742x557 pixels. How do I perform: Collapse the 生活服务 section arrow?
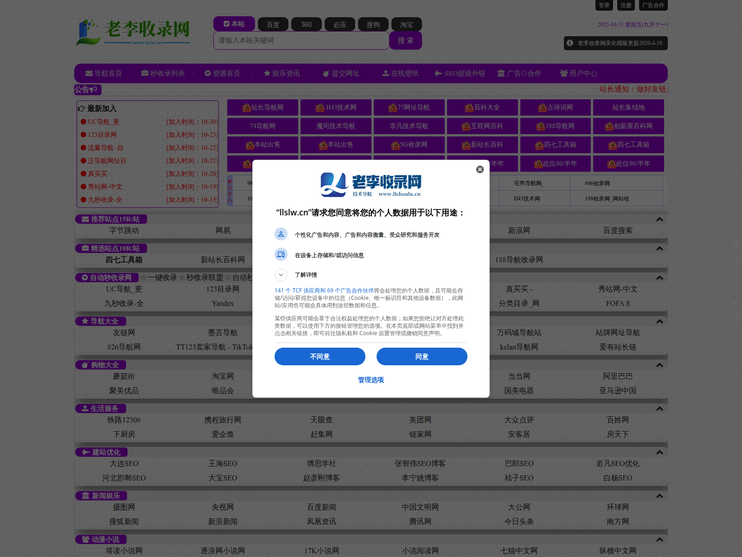pos(659,408)
